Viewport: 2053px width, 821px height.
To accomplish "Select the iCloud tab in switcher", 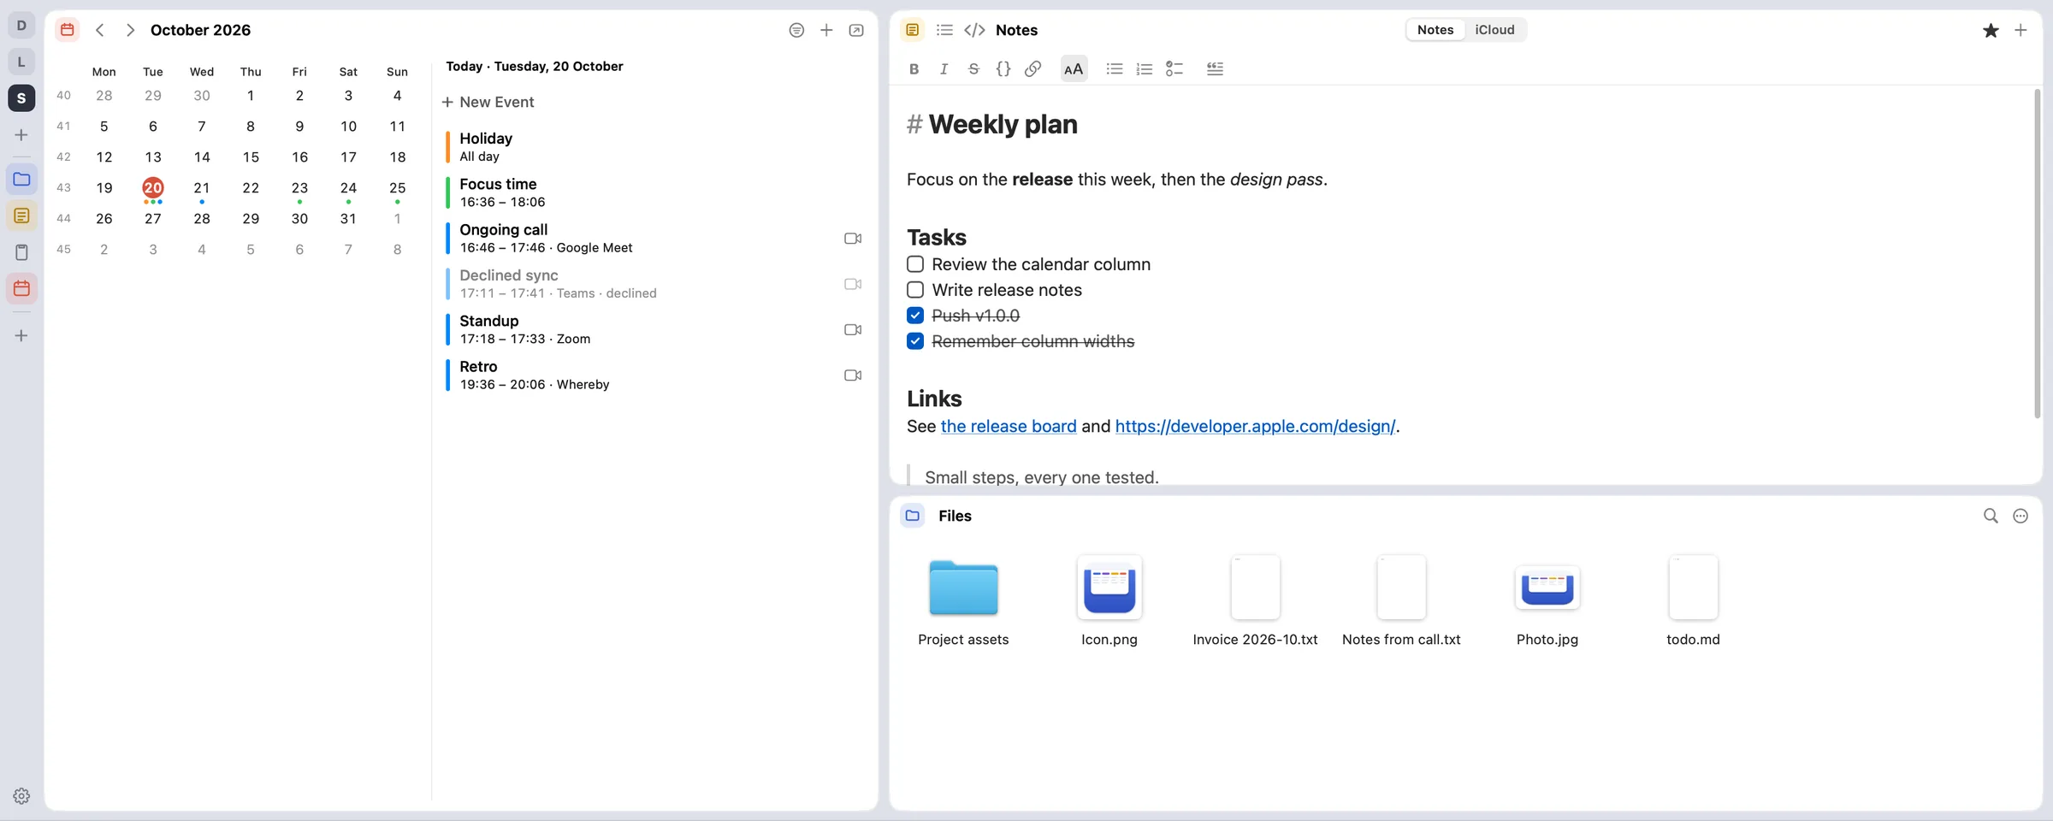I will pyautogui.click(x=1494, y=30).
